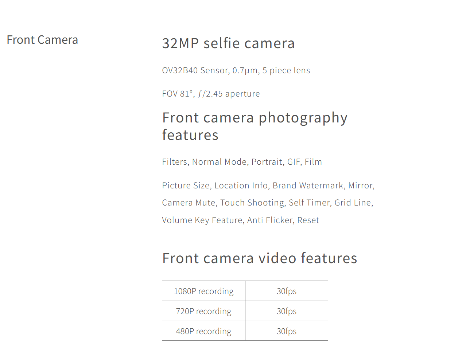The image size is (470, 348).
Task: Click the word Reset in features list
Action: click(x=308, y=220)
